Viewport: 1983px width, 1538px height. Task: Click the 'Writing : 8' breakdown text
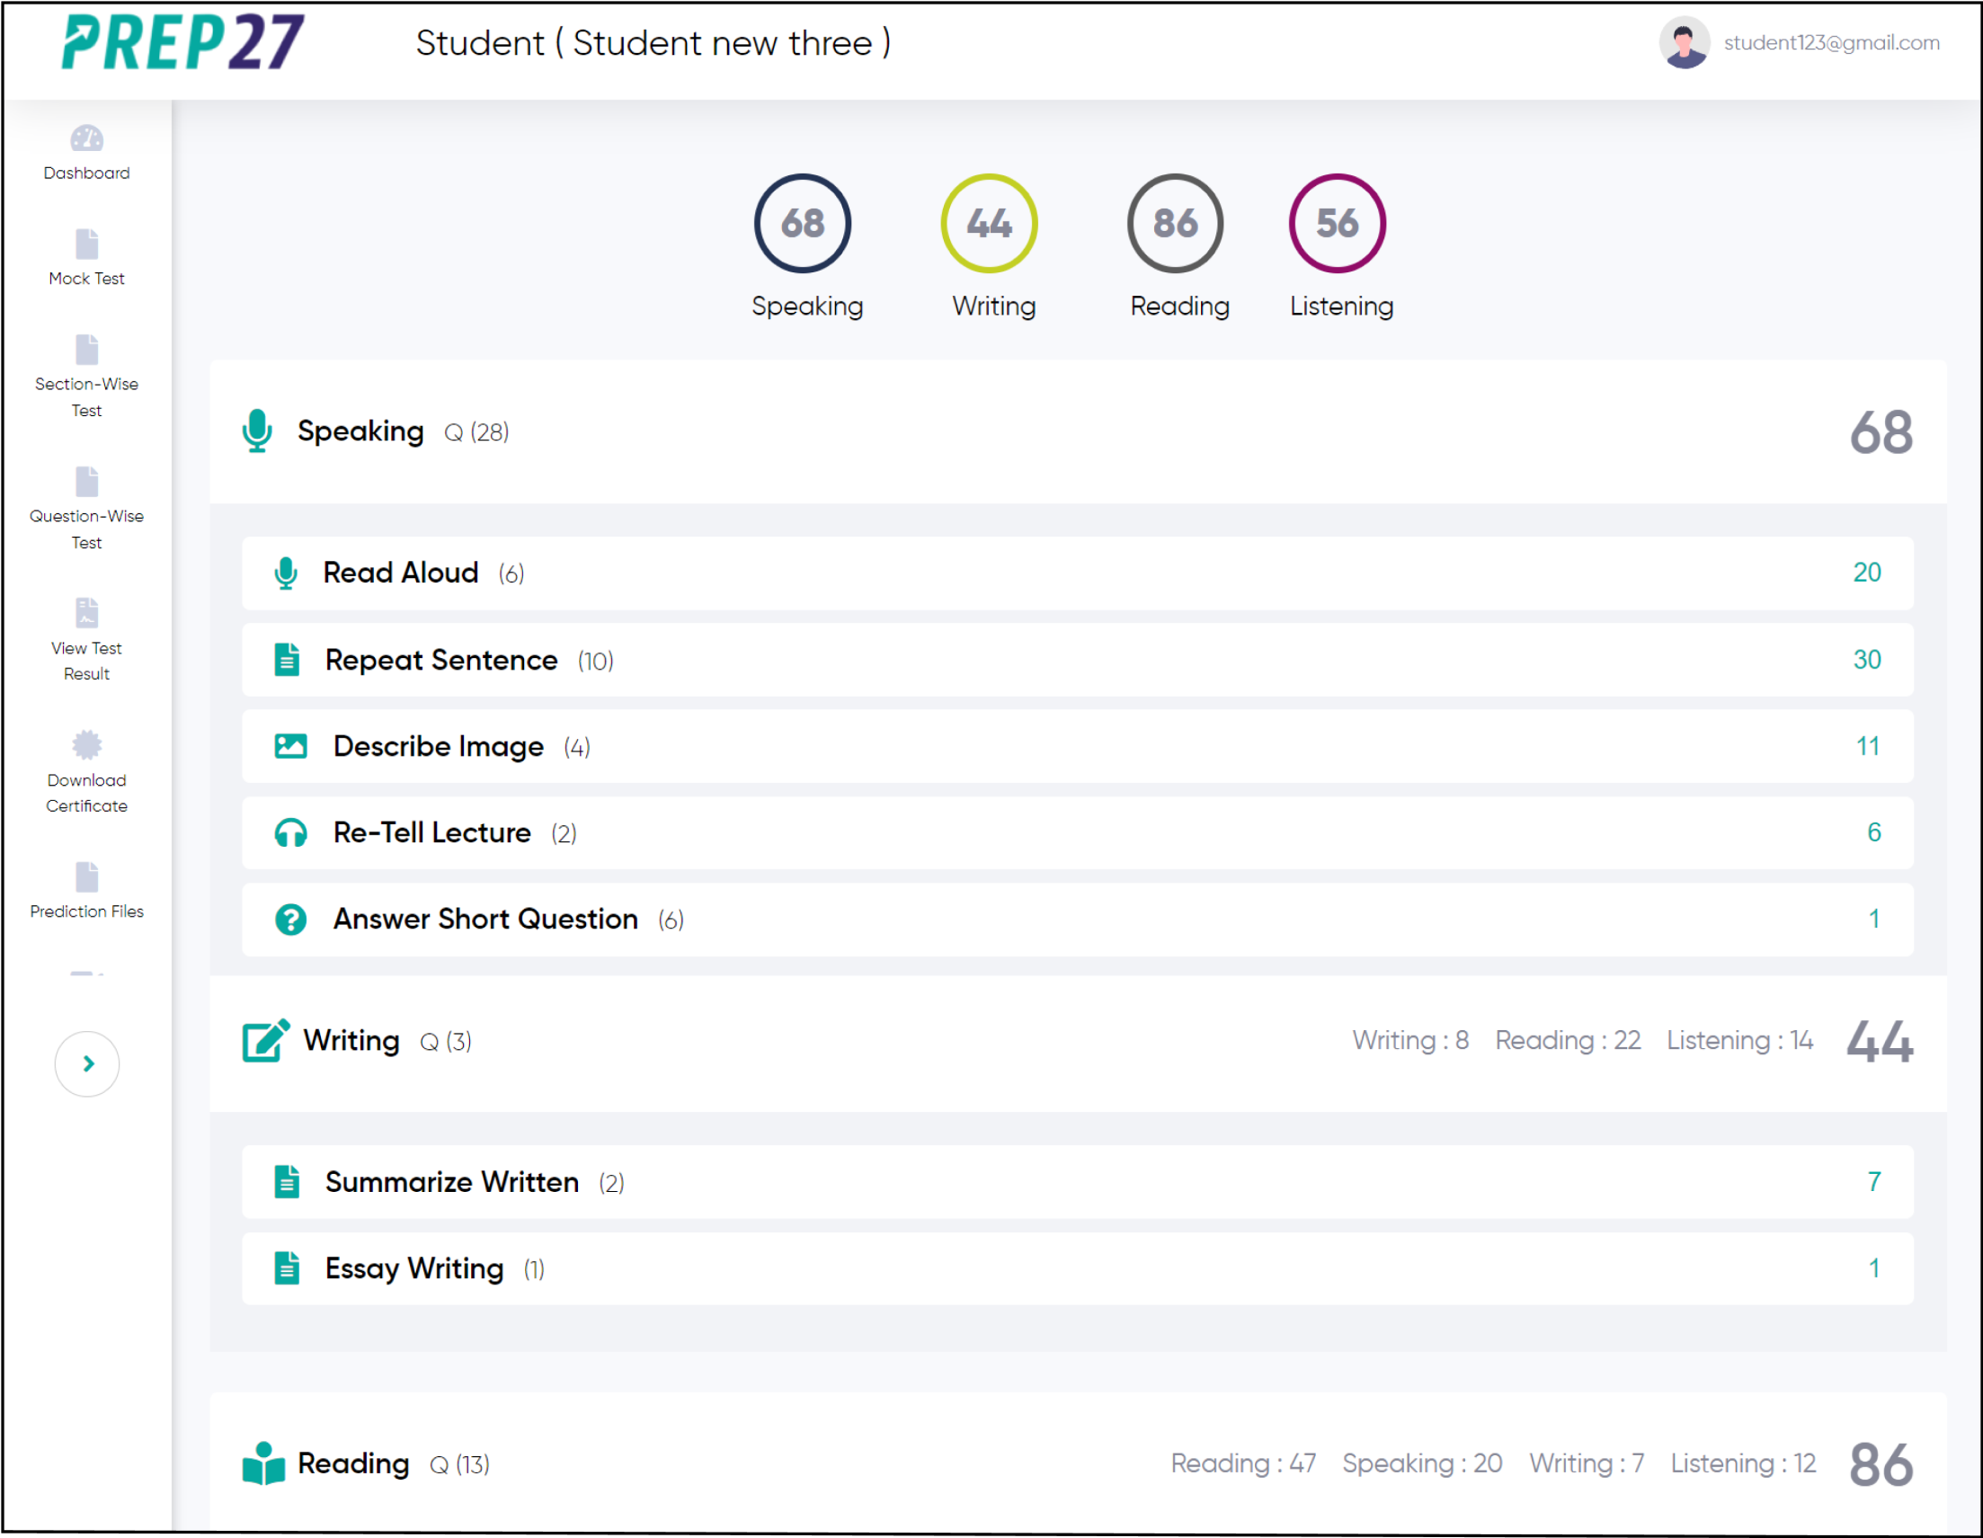(x=1410, y=1041)
